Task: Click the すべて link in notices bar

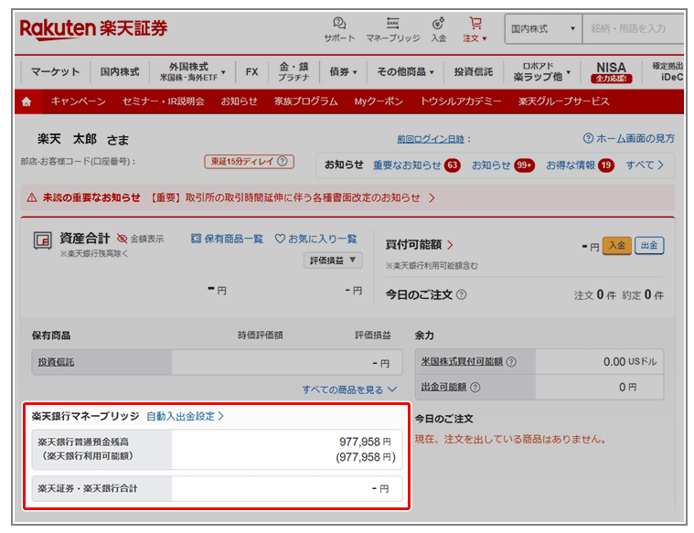Action: [645, 165]
